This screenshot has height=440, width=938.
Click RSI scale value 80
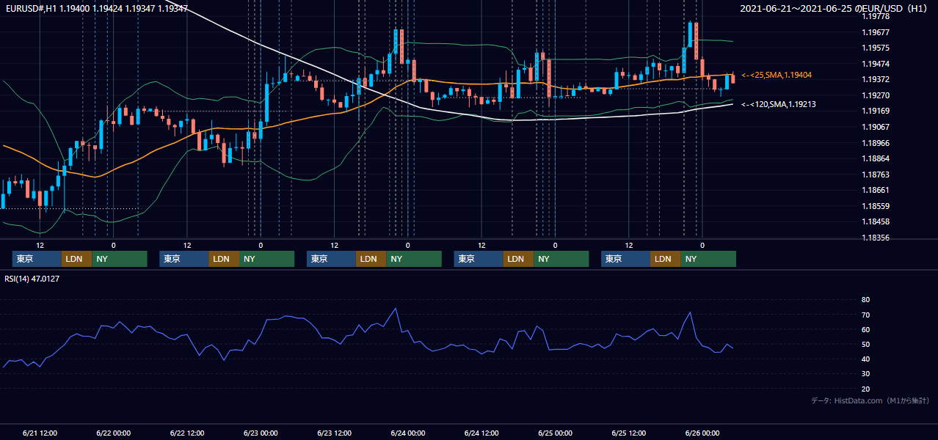point(865,300)
